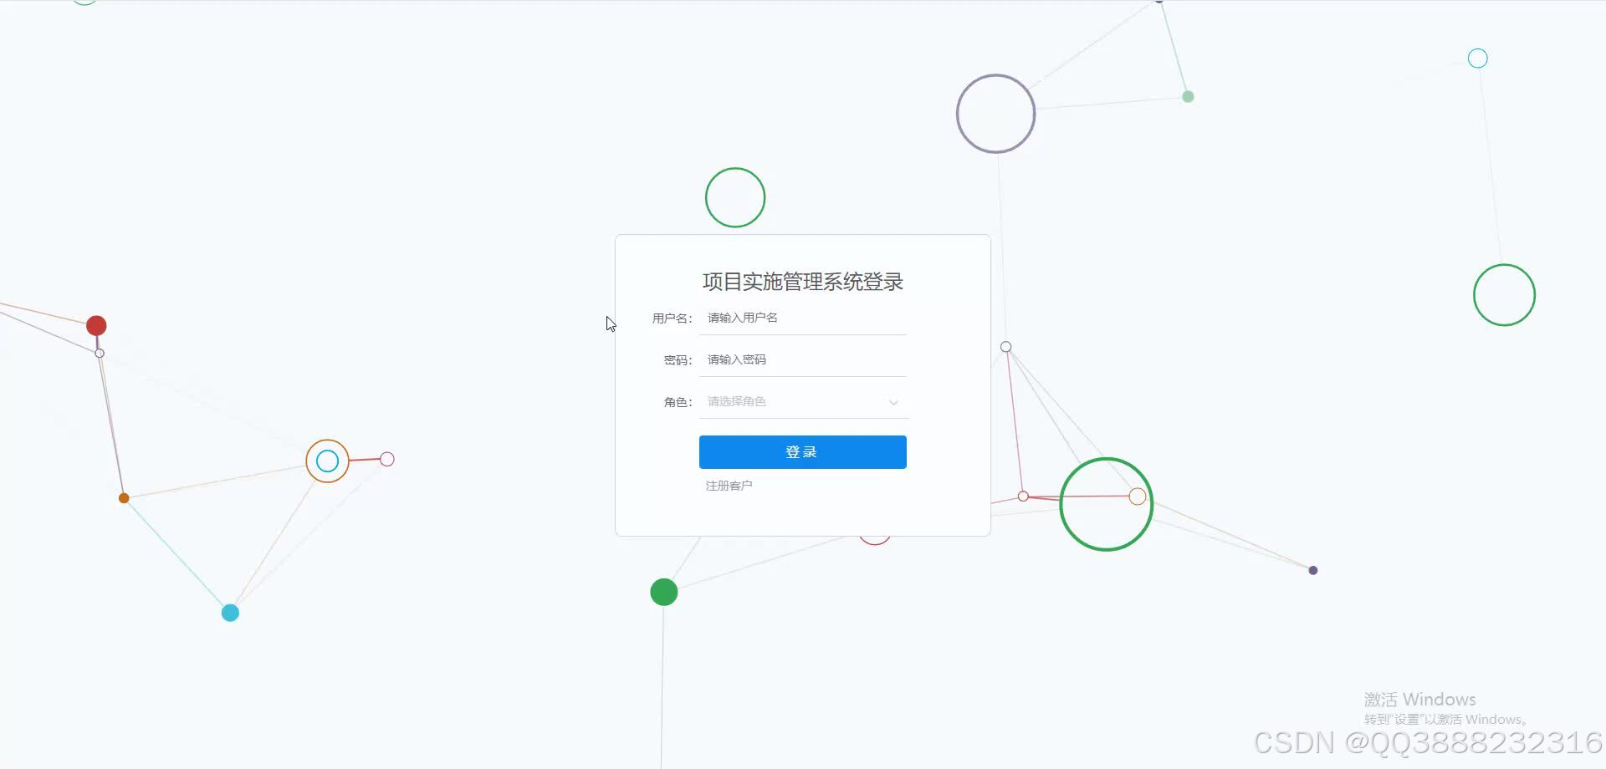
Task: Click the small dark purple dot
Action: point(1313,570)
